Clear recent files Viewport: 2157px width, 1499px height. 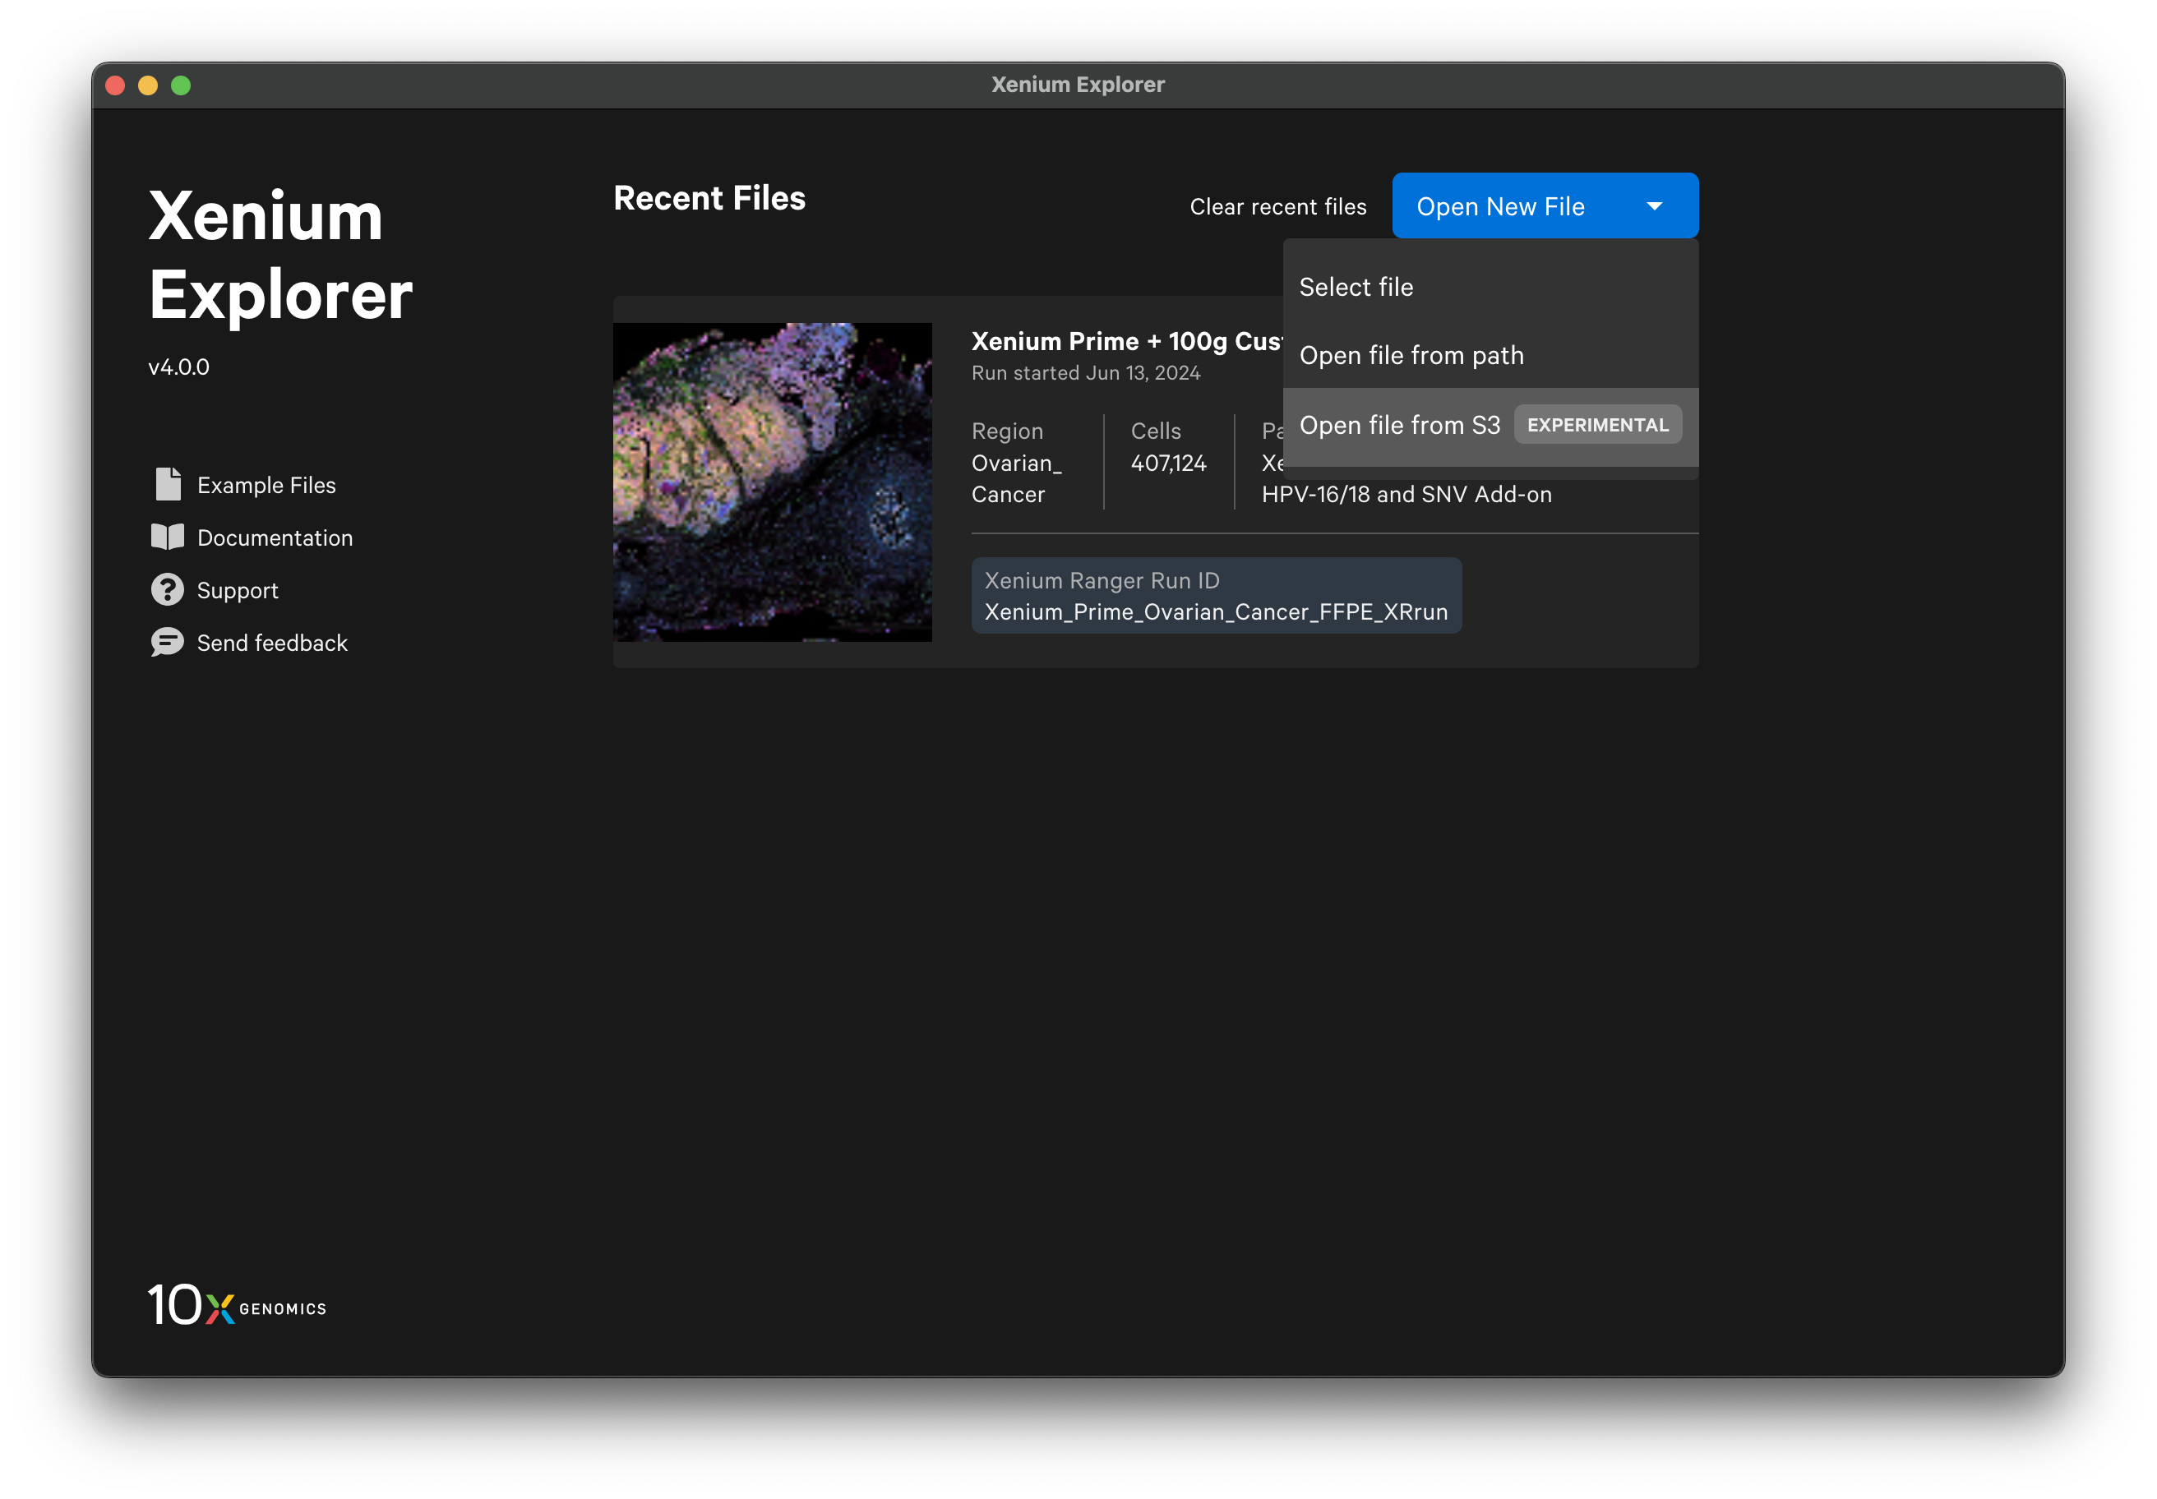tap(1277, 206)
